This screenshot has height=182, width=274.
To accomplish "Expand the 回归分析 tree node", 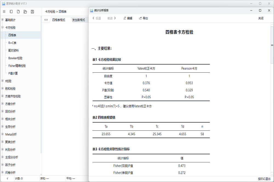I will click(2, 111).
